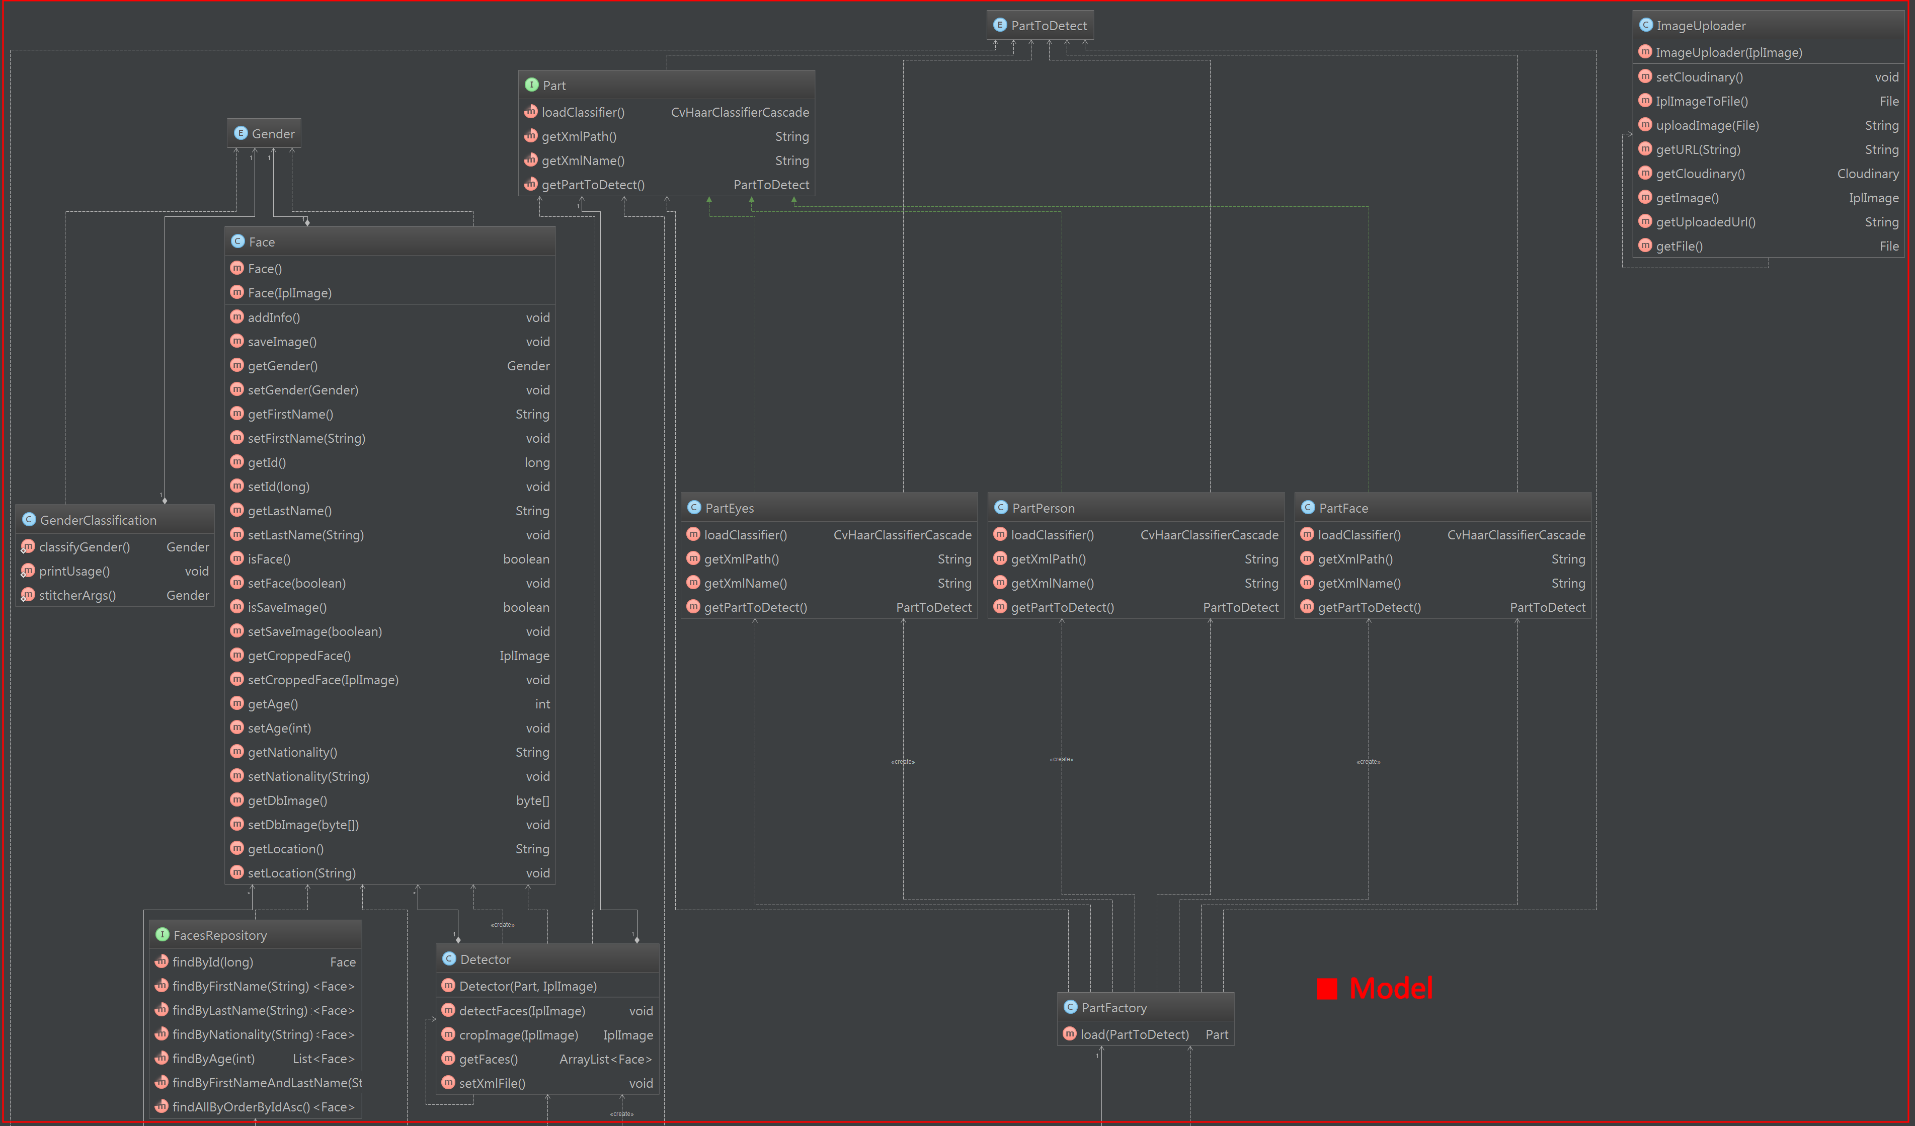Image resolution: width=1915 pixels, height=1126 pixels.
Task: Click the Part interface icon
Action: [532, 85]
